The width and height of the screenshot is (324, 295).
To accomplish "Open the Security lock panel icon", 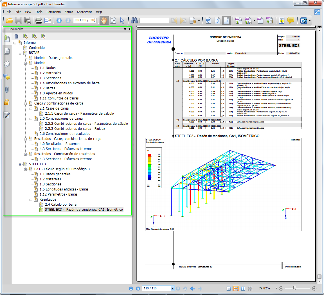I will coord(7,102).
